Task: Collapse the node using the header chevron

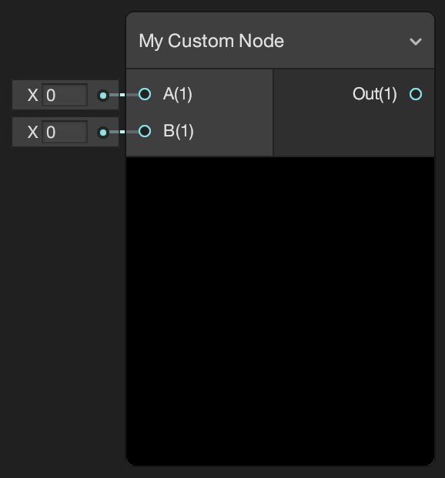Action: click(416, 41)
